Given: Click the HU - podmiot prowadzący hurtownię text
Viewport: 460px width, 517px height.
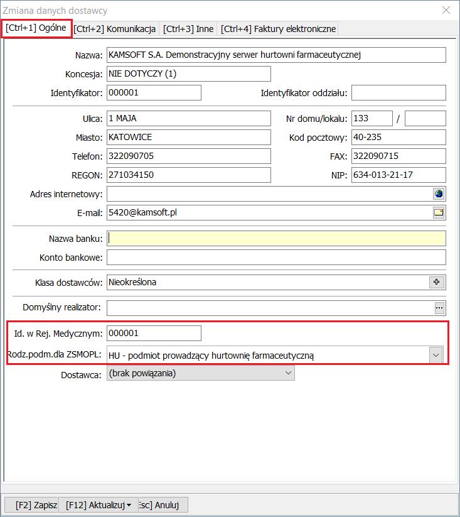Looking at the screenshot, I should coord(211,356).
